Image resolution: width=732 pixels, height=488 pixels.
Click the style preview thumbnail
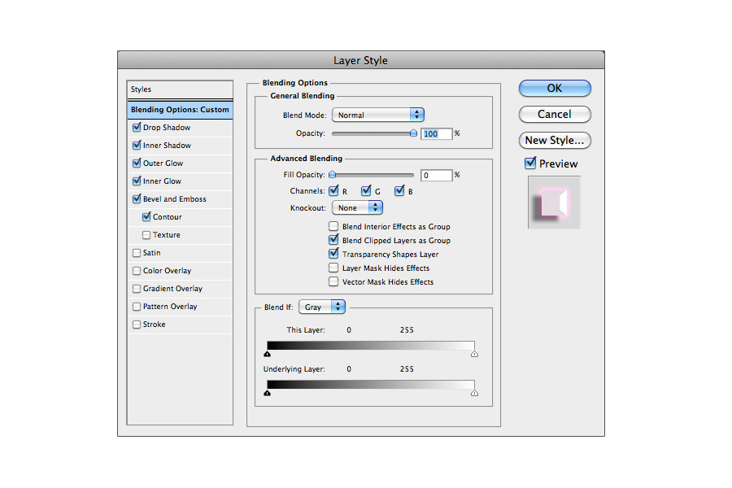pyautogui.click(x=554, y=203)
